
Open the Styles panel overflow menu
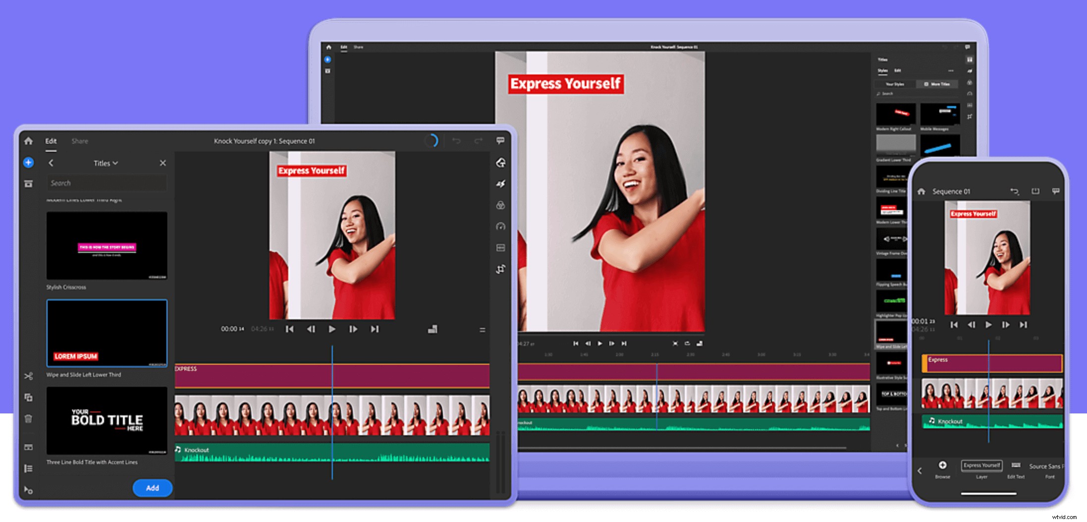951,70
